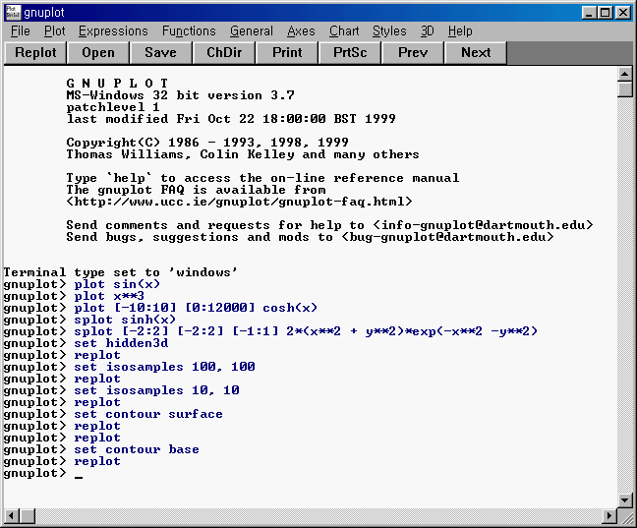637x528 pixels.
Task: Open the Functions menu
Action: click(x=189, y=31)
